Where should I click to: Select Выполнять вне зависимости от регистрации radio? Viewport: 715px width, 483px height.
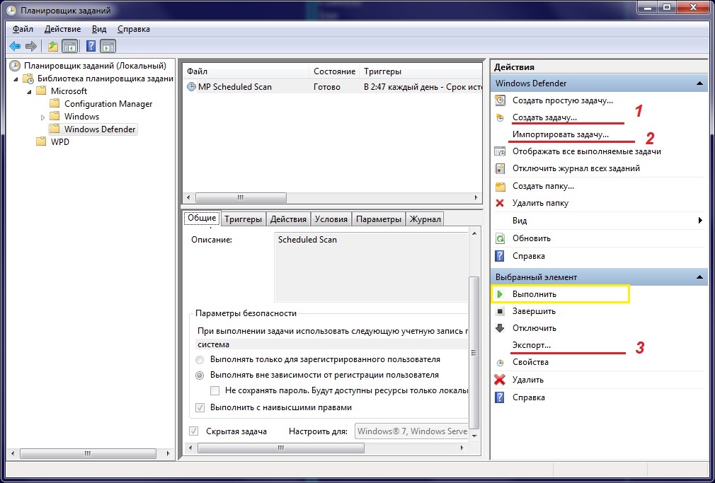pos(200,376)
